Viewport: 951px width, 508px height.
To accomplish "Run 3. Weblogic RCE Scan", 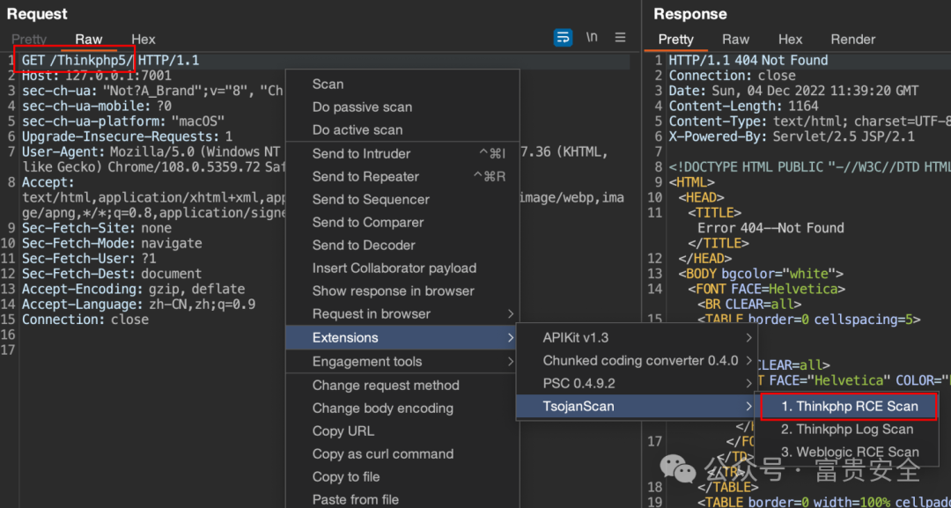I will pos(849,452).
